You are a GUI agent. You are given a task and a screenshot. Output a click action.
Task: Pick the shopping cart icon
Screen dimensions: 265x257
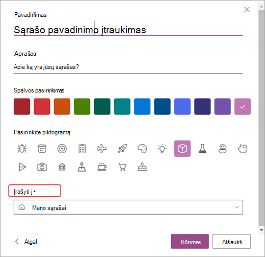point(122,167)
